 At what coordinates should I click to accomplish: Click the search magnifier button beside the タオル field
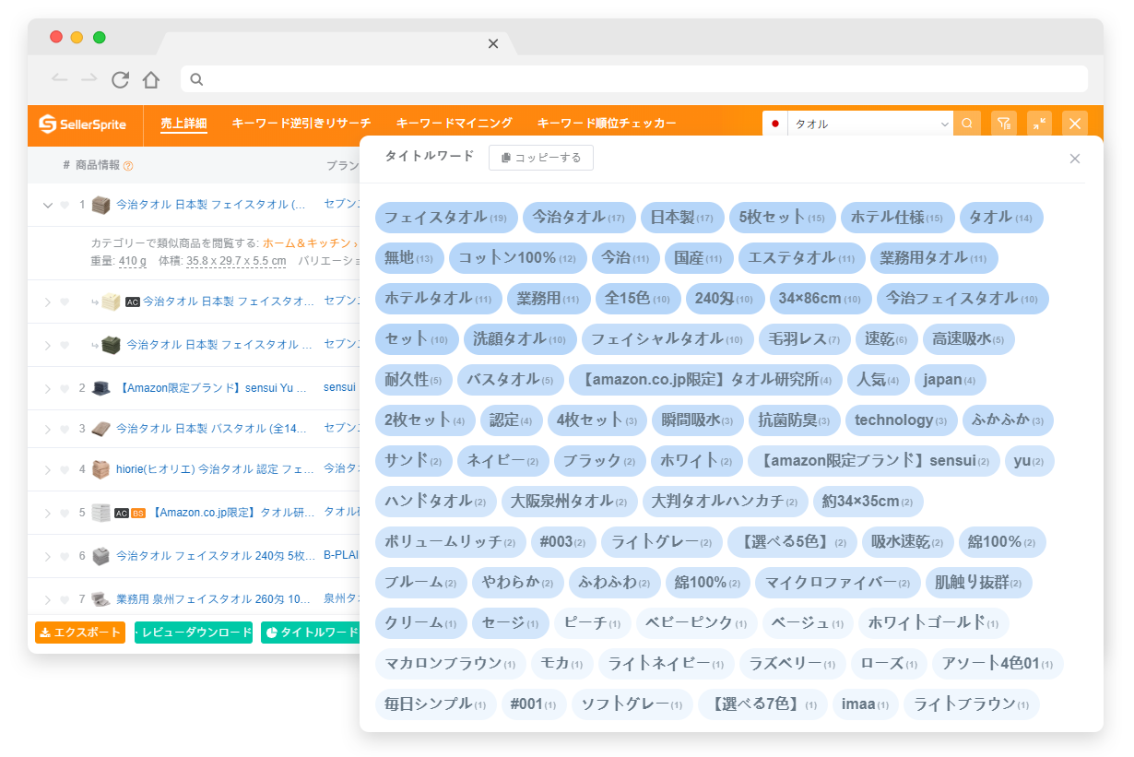click(966, 124)
